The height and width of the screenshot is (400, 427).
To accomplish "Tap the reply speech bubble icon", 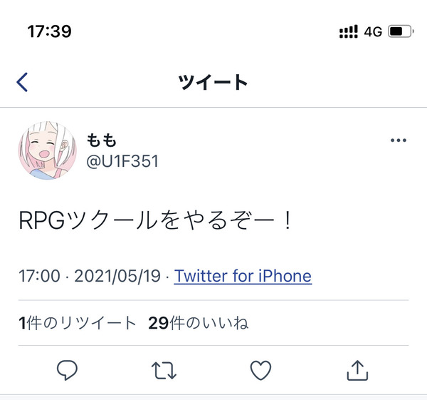I will (67, 370).
